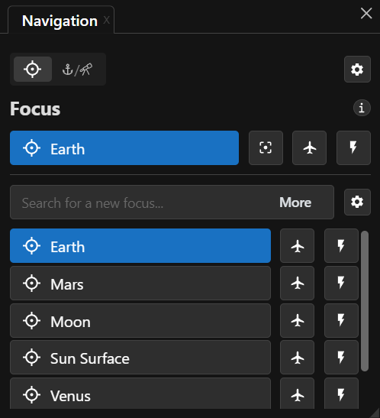Jump to Sun Surface using the lightning icon
Viewport: 380px width, 418px height.
[x=341, y=358]
